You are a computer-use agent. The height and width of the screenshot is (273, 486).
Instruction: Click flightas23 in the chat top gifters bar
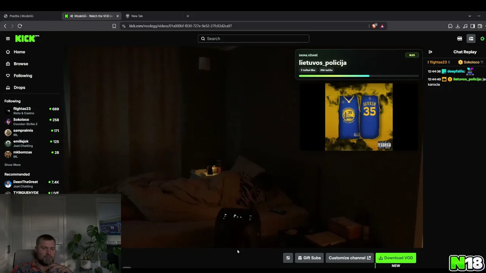(x=438, y=62)
